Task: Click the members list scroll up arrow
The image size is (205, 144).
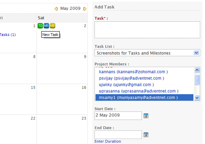Action: [197, 70]
